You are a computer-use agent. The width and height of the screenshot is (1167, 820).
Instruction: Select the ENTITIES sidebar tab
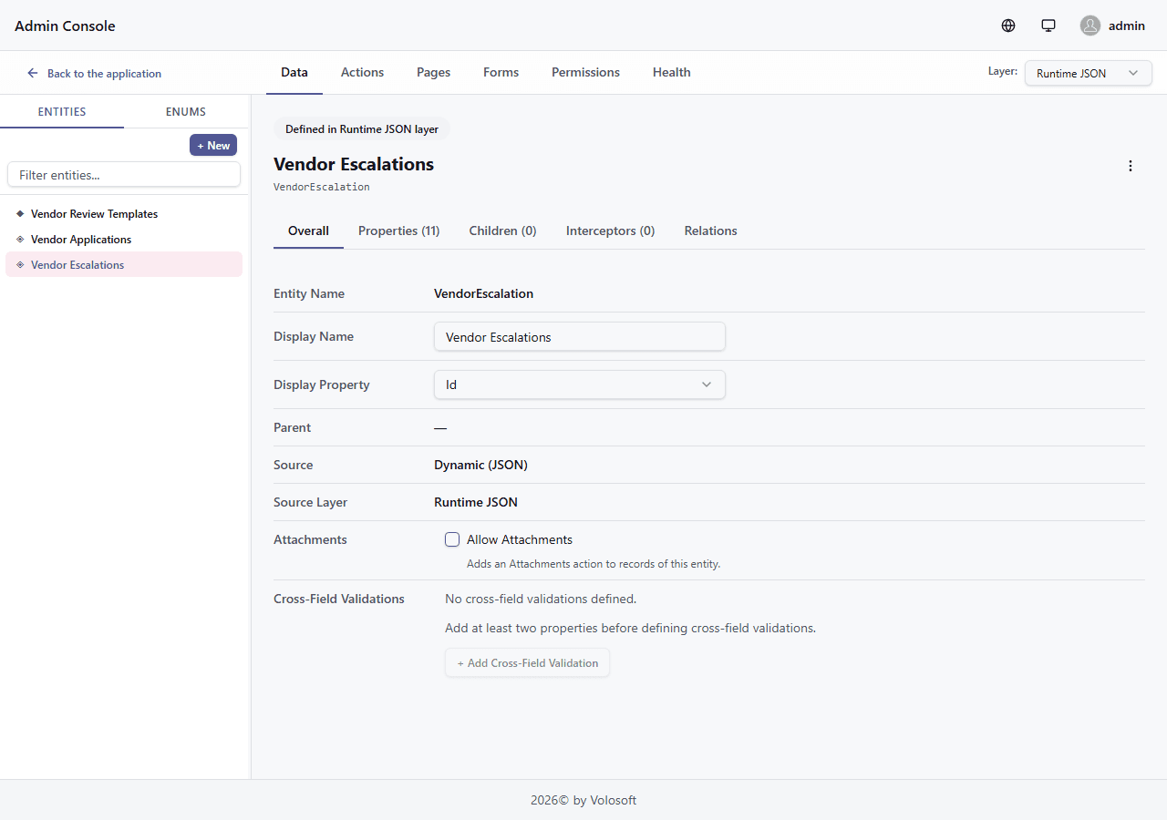[x=62, y=111]
